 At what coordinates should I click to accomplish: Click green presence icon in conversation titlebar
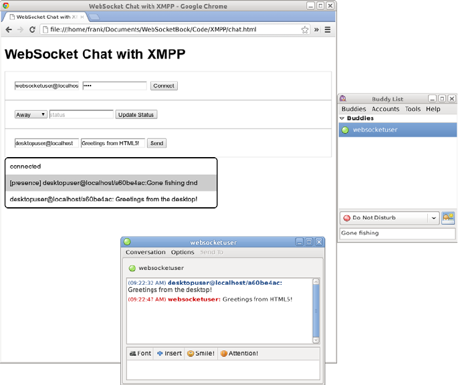coord(127,242)
